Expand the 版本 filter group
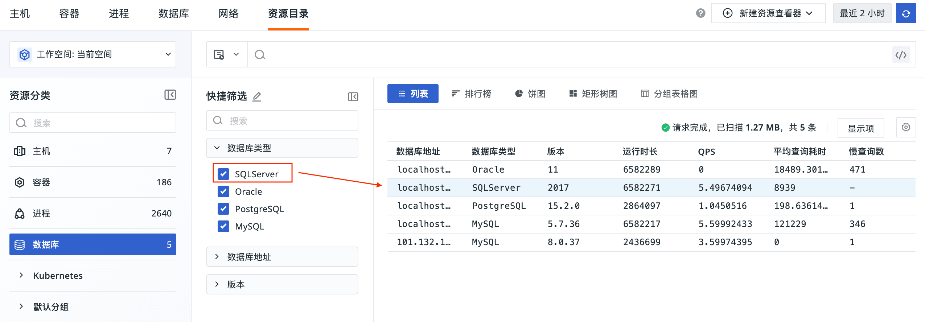925x322 pixels. (x=282, y=284)
